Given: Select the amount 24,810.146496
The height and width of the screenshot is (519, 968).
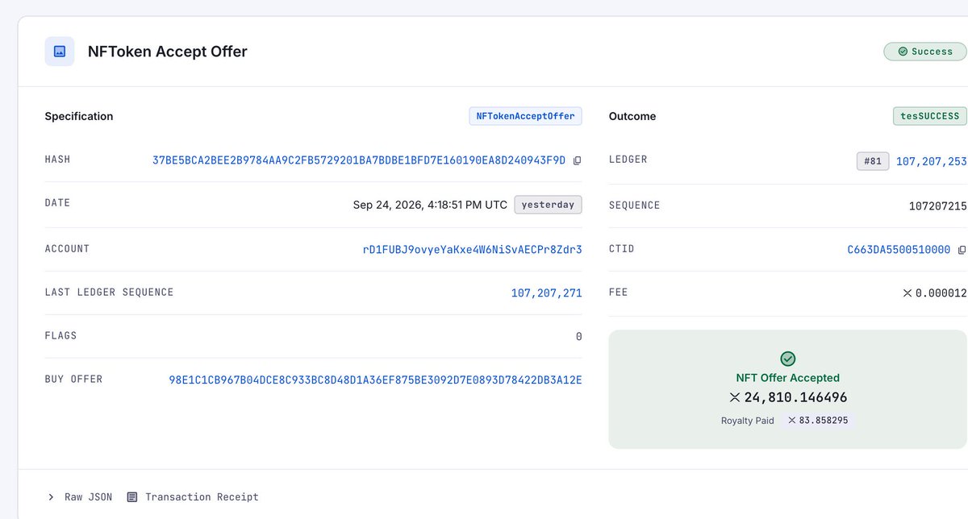Looking at the screenshot, I should [x=795, y=397].
